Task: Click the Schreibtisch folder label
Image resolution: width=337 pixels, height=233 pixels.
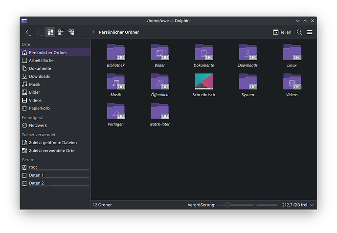Action: [x=204, y=95]
